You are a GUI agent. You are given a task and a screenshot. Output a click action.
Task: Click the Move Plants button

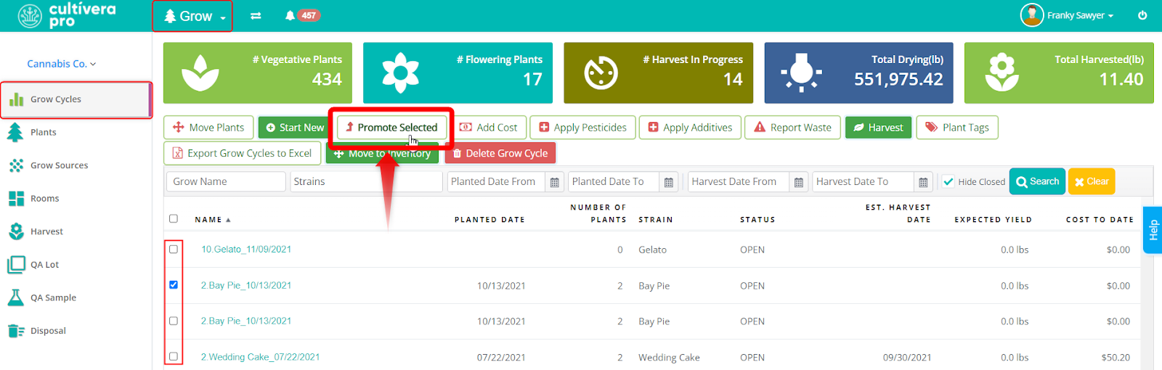[x=208, y=128]
